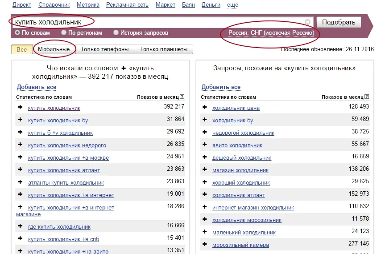
Task: Open region selector 'Россия, СНГ'
Action: pos(271,33)
